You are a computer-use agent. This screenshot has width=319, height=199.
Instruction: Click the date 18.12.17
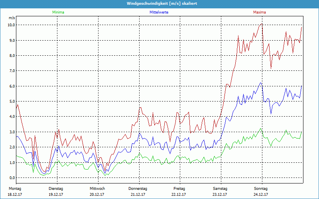pyautogui.click(x=15, y=195)
